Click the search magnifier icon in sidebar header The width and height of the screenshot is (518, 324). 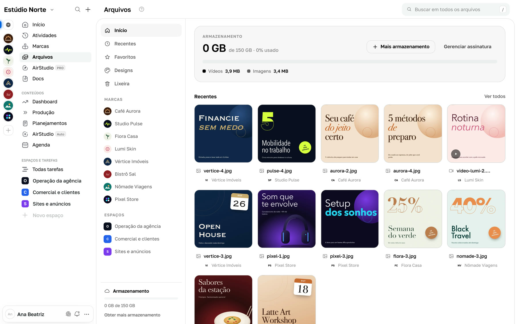77,9
